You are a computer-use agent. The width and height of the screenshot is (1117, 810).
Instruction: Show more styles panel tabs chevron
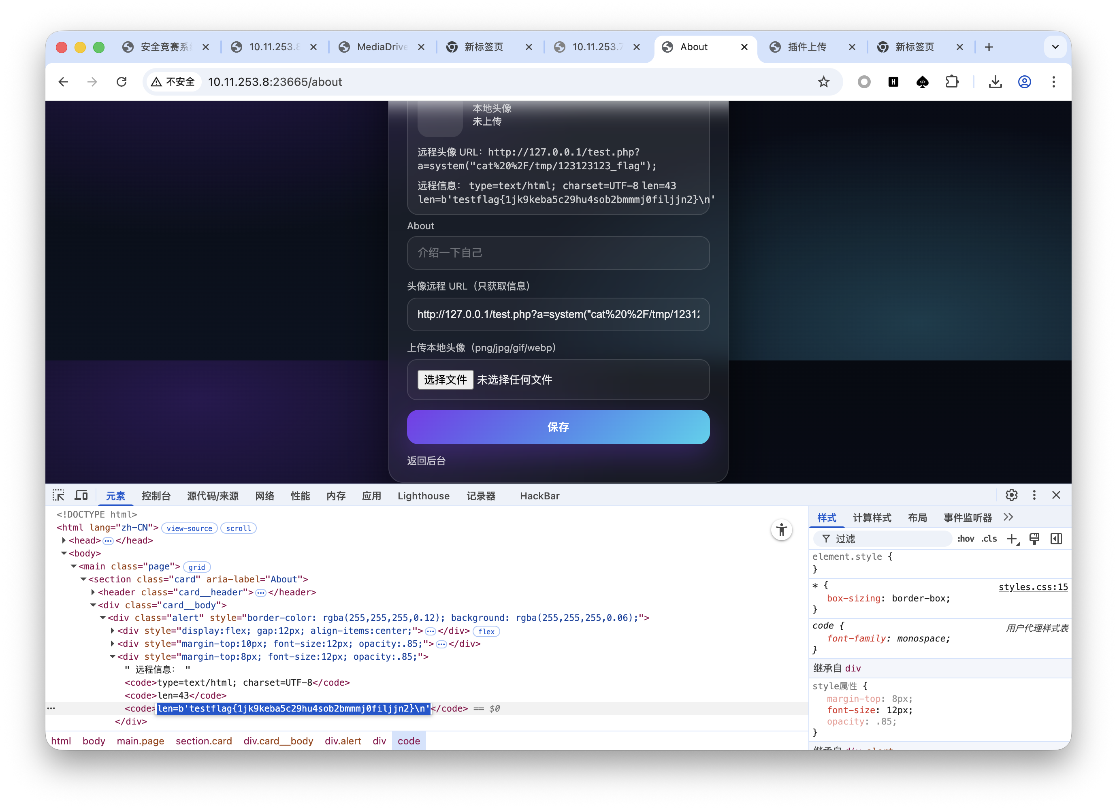[1008, 518]
